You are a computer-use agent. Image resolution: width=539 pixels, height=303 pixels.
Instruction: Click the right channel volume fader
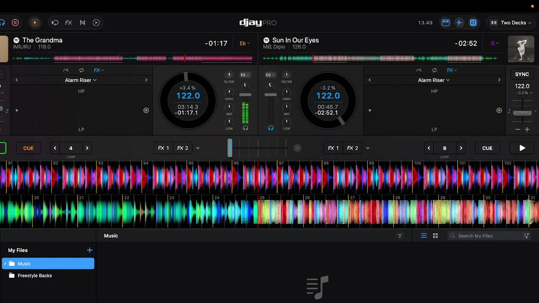(x=271, y=95)
